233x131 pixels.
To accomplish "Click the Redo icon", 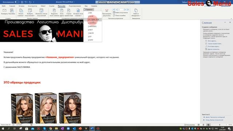I will (x=30, y=2).
